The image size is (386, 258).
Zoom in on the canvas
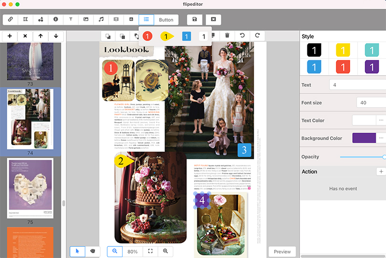(x=165, y=251)
